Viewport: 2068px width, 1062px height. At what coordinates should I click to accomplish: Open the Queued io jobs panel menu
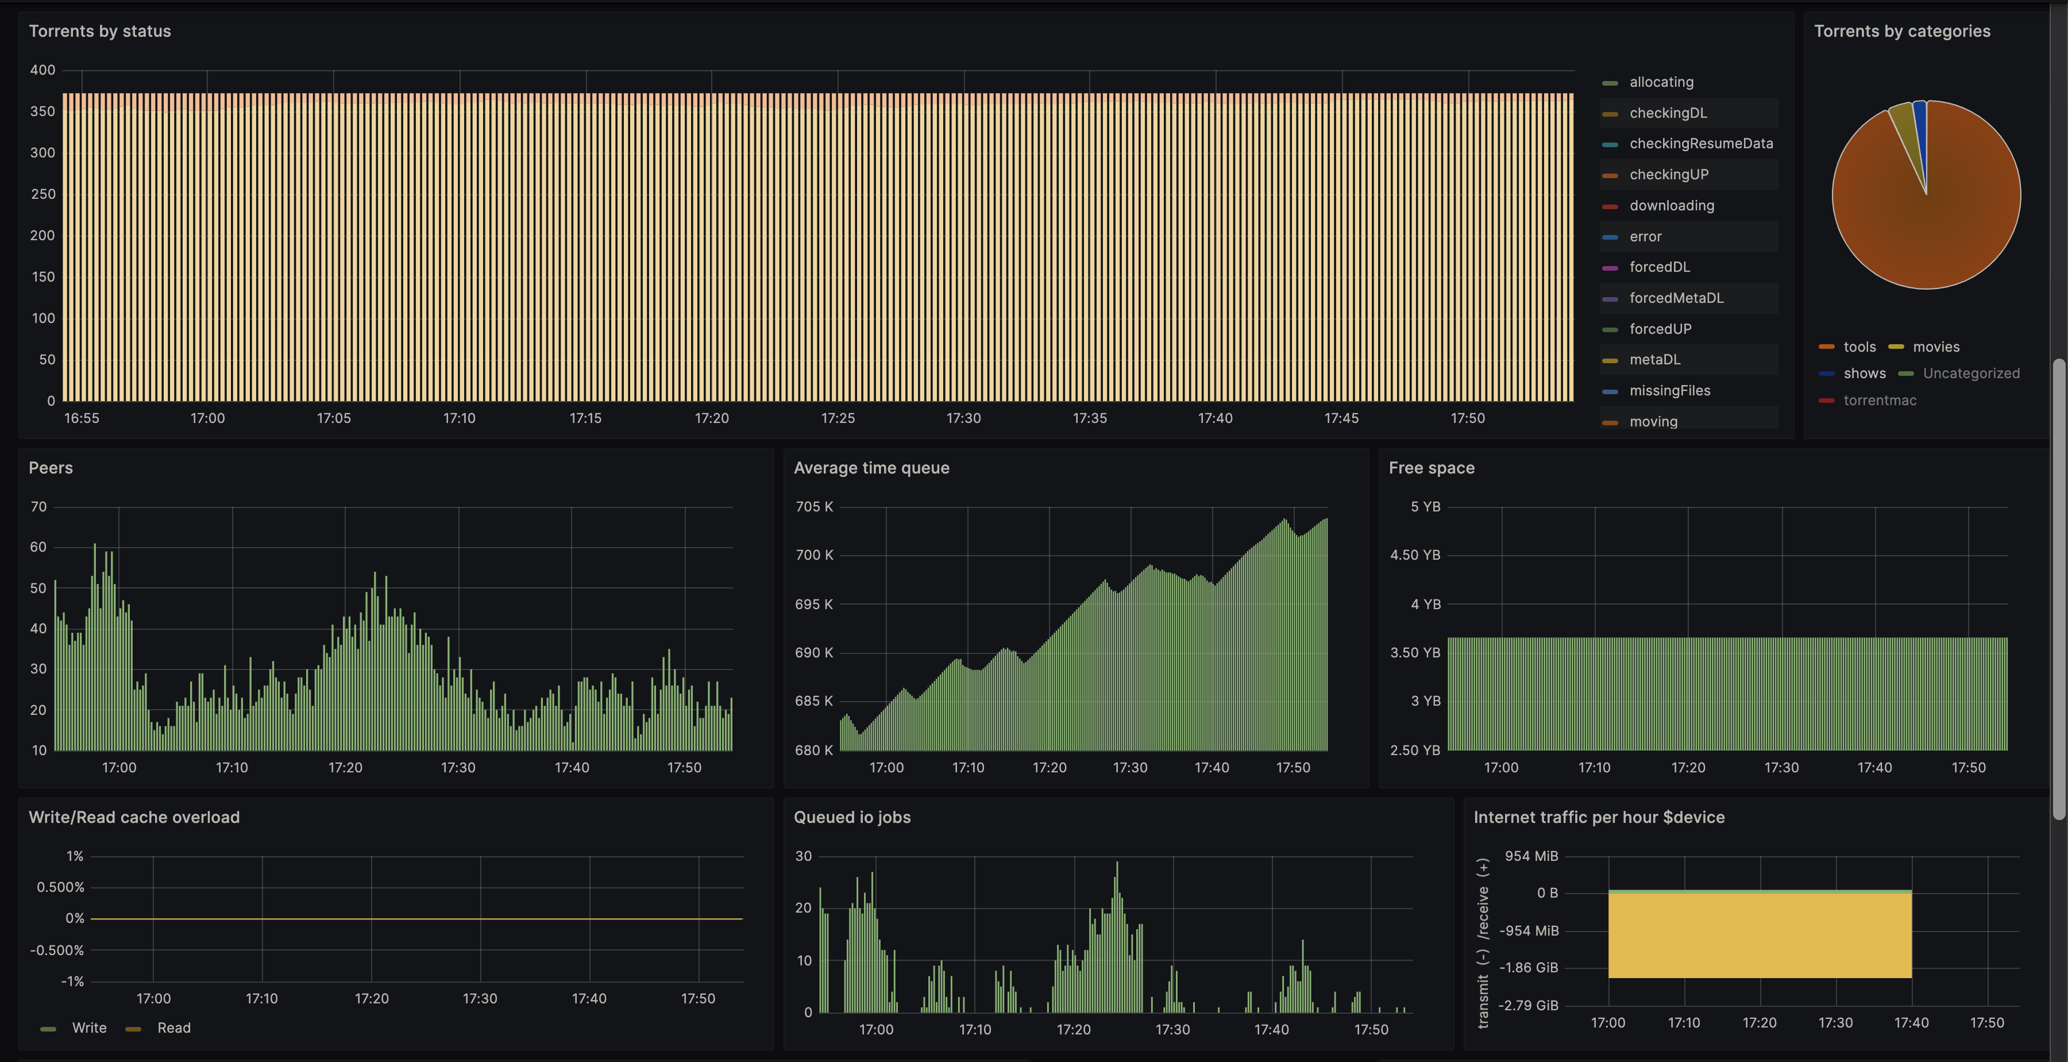click(x=852, y=817)
